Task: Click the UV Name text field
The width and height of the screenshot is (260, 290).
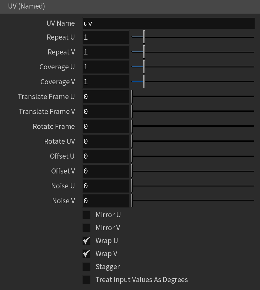Action: click(169, 23)
